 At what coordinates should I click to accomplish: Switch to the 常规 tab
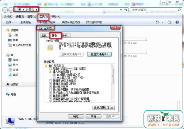[44, 36]
